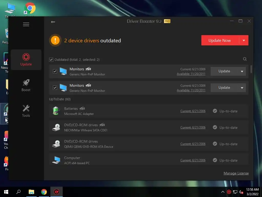Click the badge icon beside Batteries label
The height and width of the screenshot is (197, 262).
click(82, 109)
